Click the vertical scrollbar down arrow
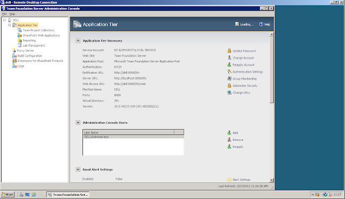Screen dimensions: 345x199 (272, 180)
